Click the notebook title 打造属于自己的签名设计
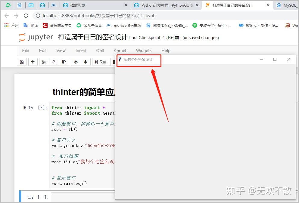299x203 pixels. [x=92, y=37]
